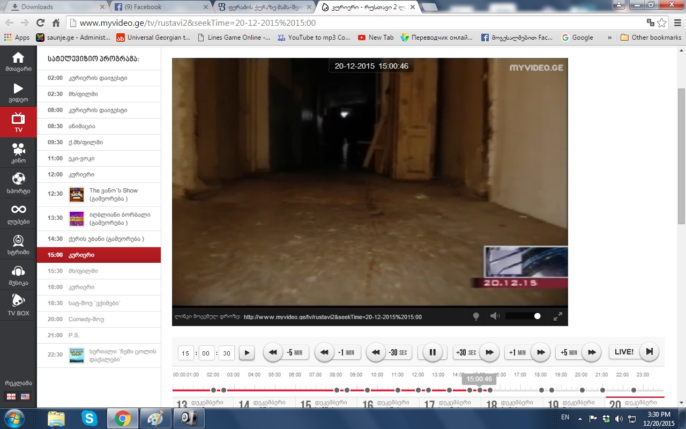Open the Apps bookmarks shortcut

(x=17, y=38)
